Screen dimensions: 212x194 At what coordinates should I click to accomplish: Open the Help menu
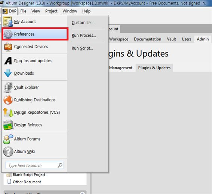(86, 11)
